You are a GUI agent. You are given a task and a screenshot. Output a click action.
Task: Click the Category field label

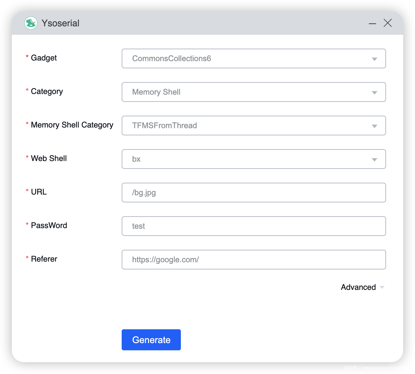[x=47, y=91]
